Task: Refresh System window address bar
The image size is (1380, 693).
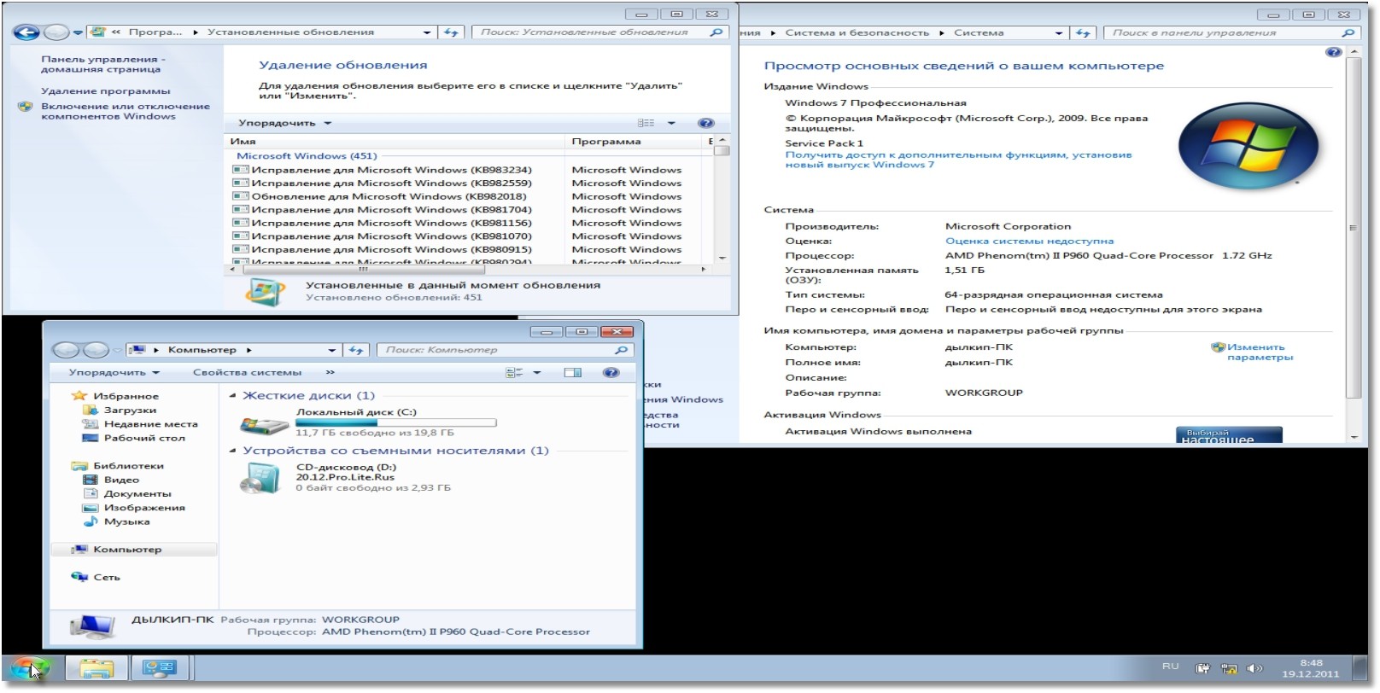Action: coord(1083,32)
